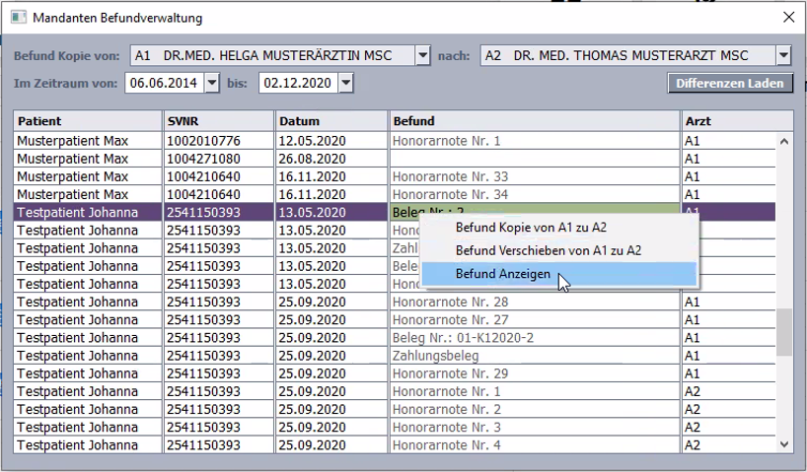
Task: Click date cell 26.08.2020
Action: coord(331,159)
